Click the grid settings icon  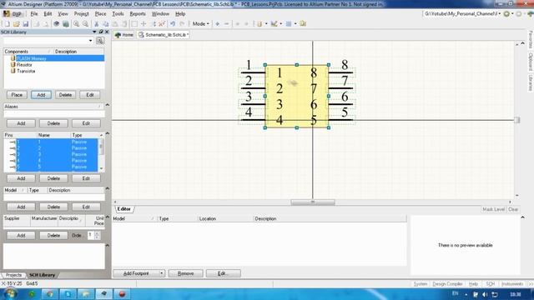tap(289, 24)
